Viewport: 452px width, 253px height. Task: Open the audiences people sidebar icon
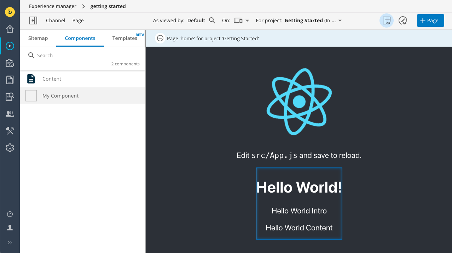[x=10, y=114]
